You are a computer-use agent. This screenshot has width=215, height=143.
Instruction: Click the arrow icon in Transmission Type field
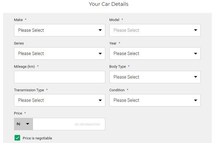[100, 100]
